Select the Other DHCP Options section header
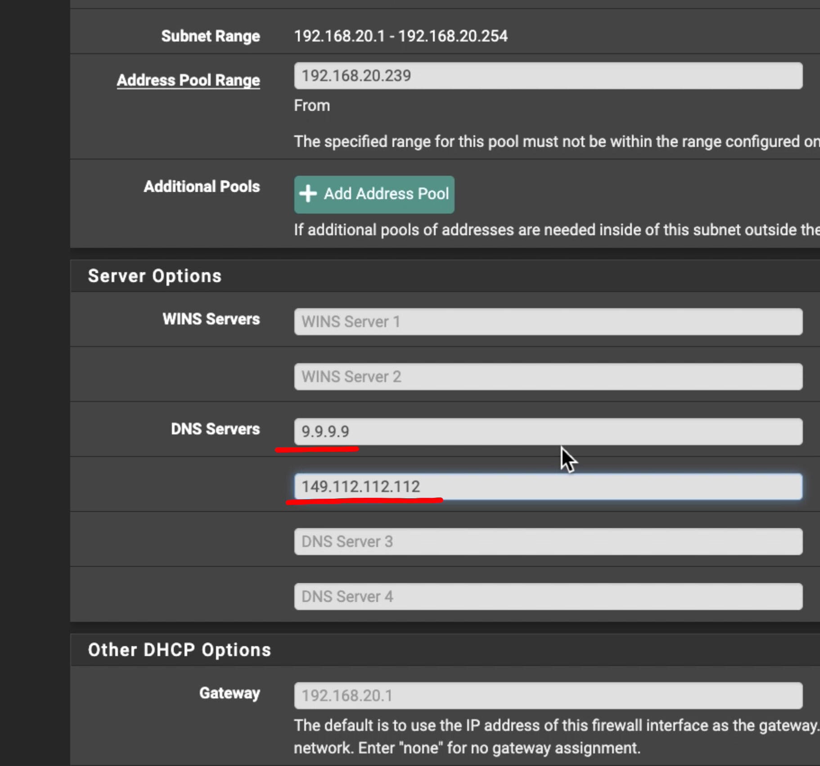The image size is (820, 766). pyautogui.click(x=179, y=650)
